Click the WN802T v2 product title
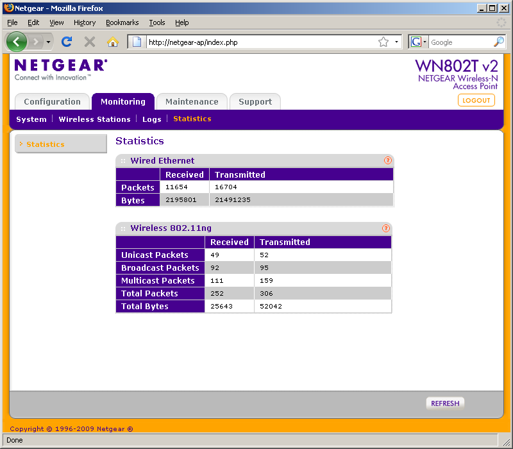 457,66
